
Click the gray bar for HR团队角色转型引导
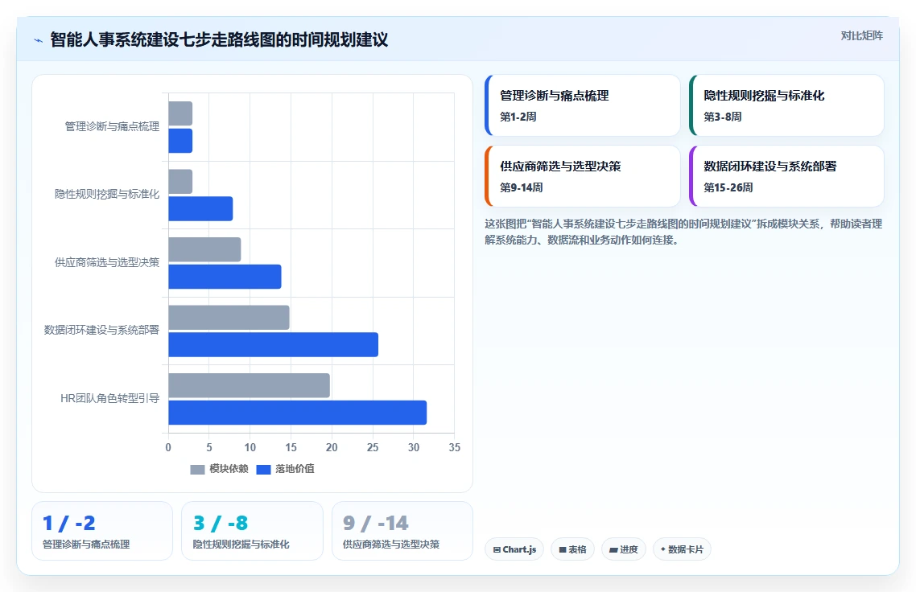click(250, 385)
